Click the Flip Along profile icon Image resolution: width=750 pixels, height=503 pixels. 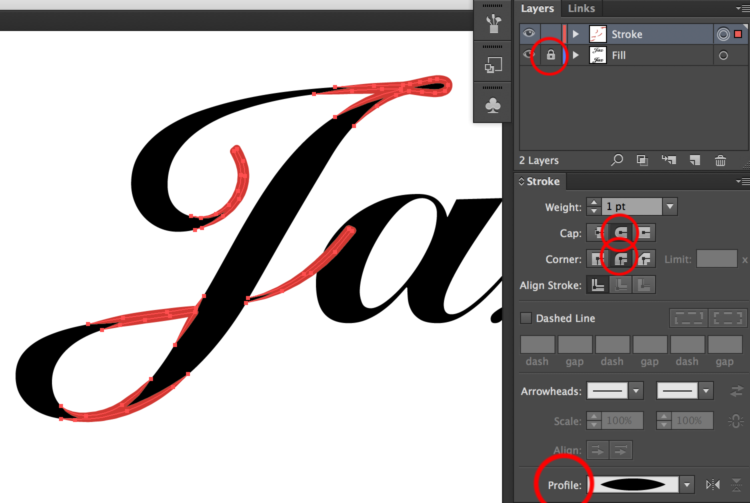[x=712, y=484]
